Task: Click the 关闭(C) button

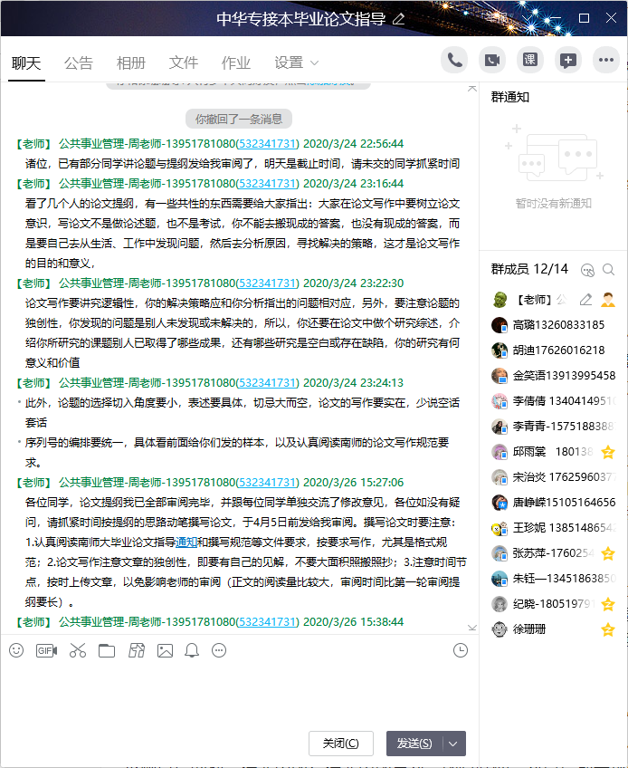Action: tap(340, 744)
